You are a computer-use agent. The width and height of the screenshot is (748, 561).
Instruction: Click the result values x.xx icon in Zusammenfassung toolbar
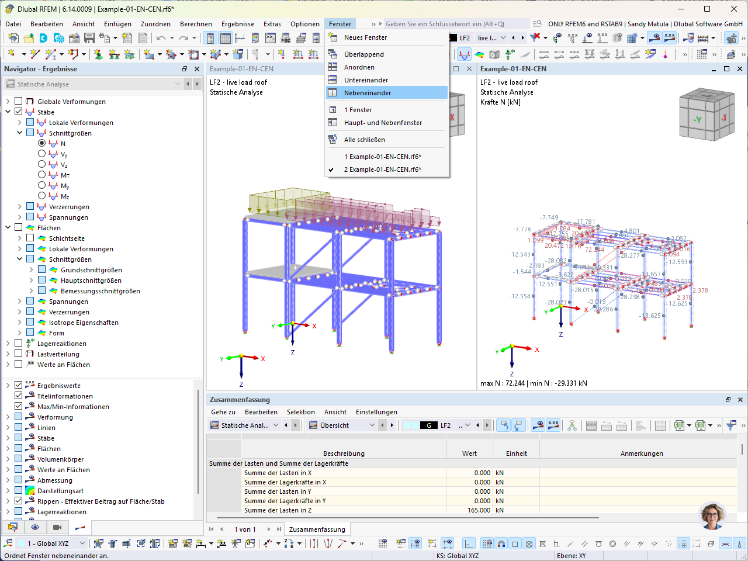pyautogui.click(x=553, y=425)
